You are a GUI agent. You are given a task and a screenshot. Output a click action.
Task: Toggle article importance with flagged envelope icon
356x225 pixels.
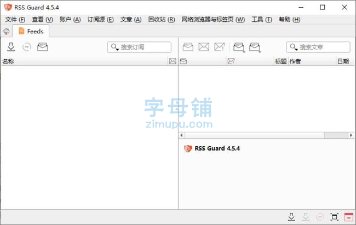click(x=220, y=47)
